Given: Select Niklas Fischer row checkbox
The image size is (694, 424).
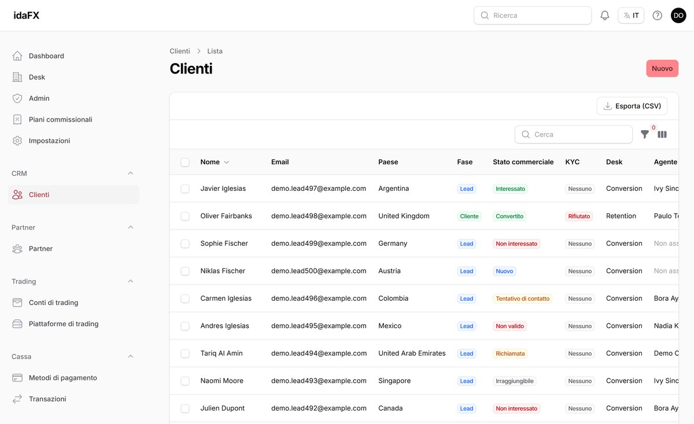Looking at the screenshot, I should pos(185,271).
